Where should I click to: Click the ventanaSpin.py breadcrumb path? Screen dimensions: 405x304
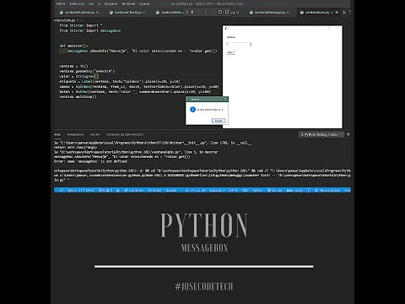click(65, 20)
